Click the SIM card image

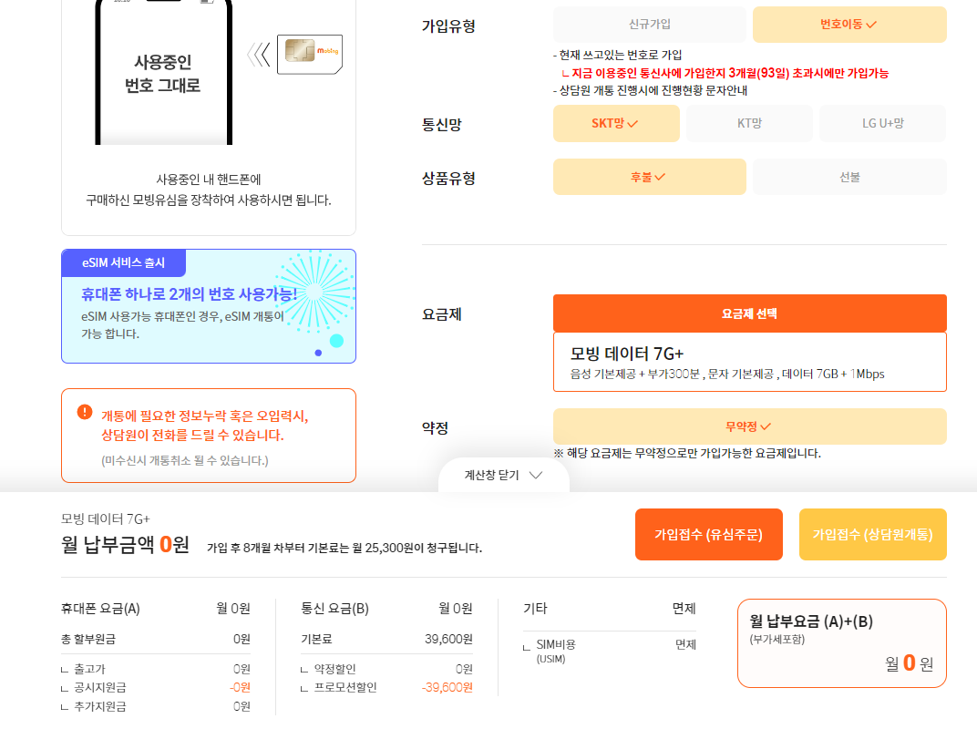[x=310, y=54]
